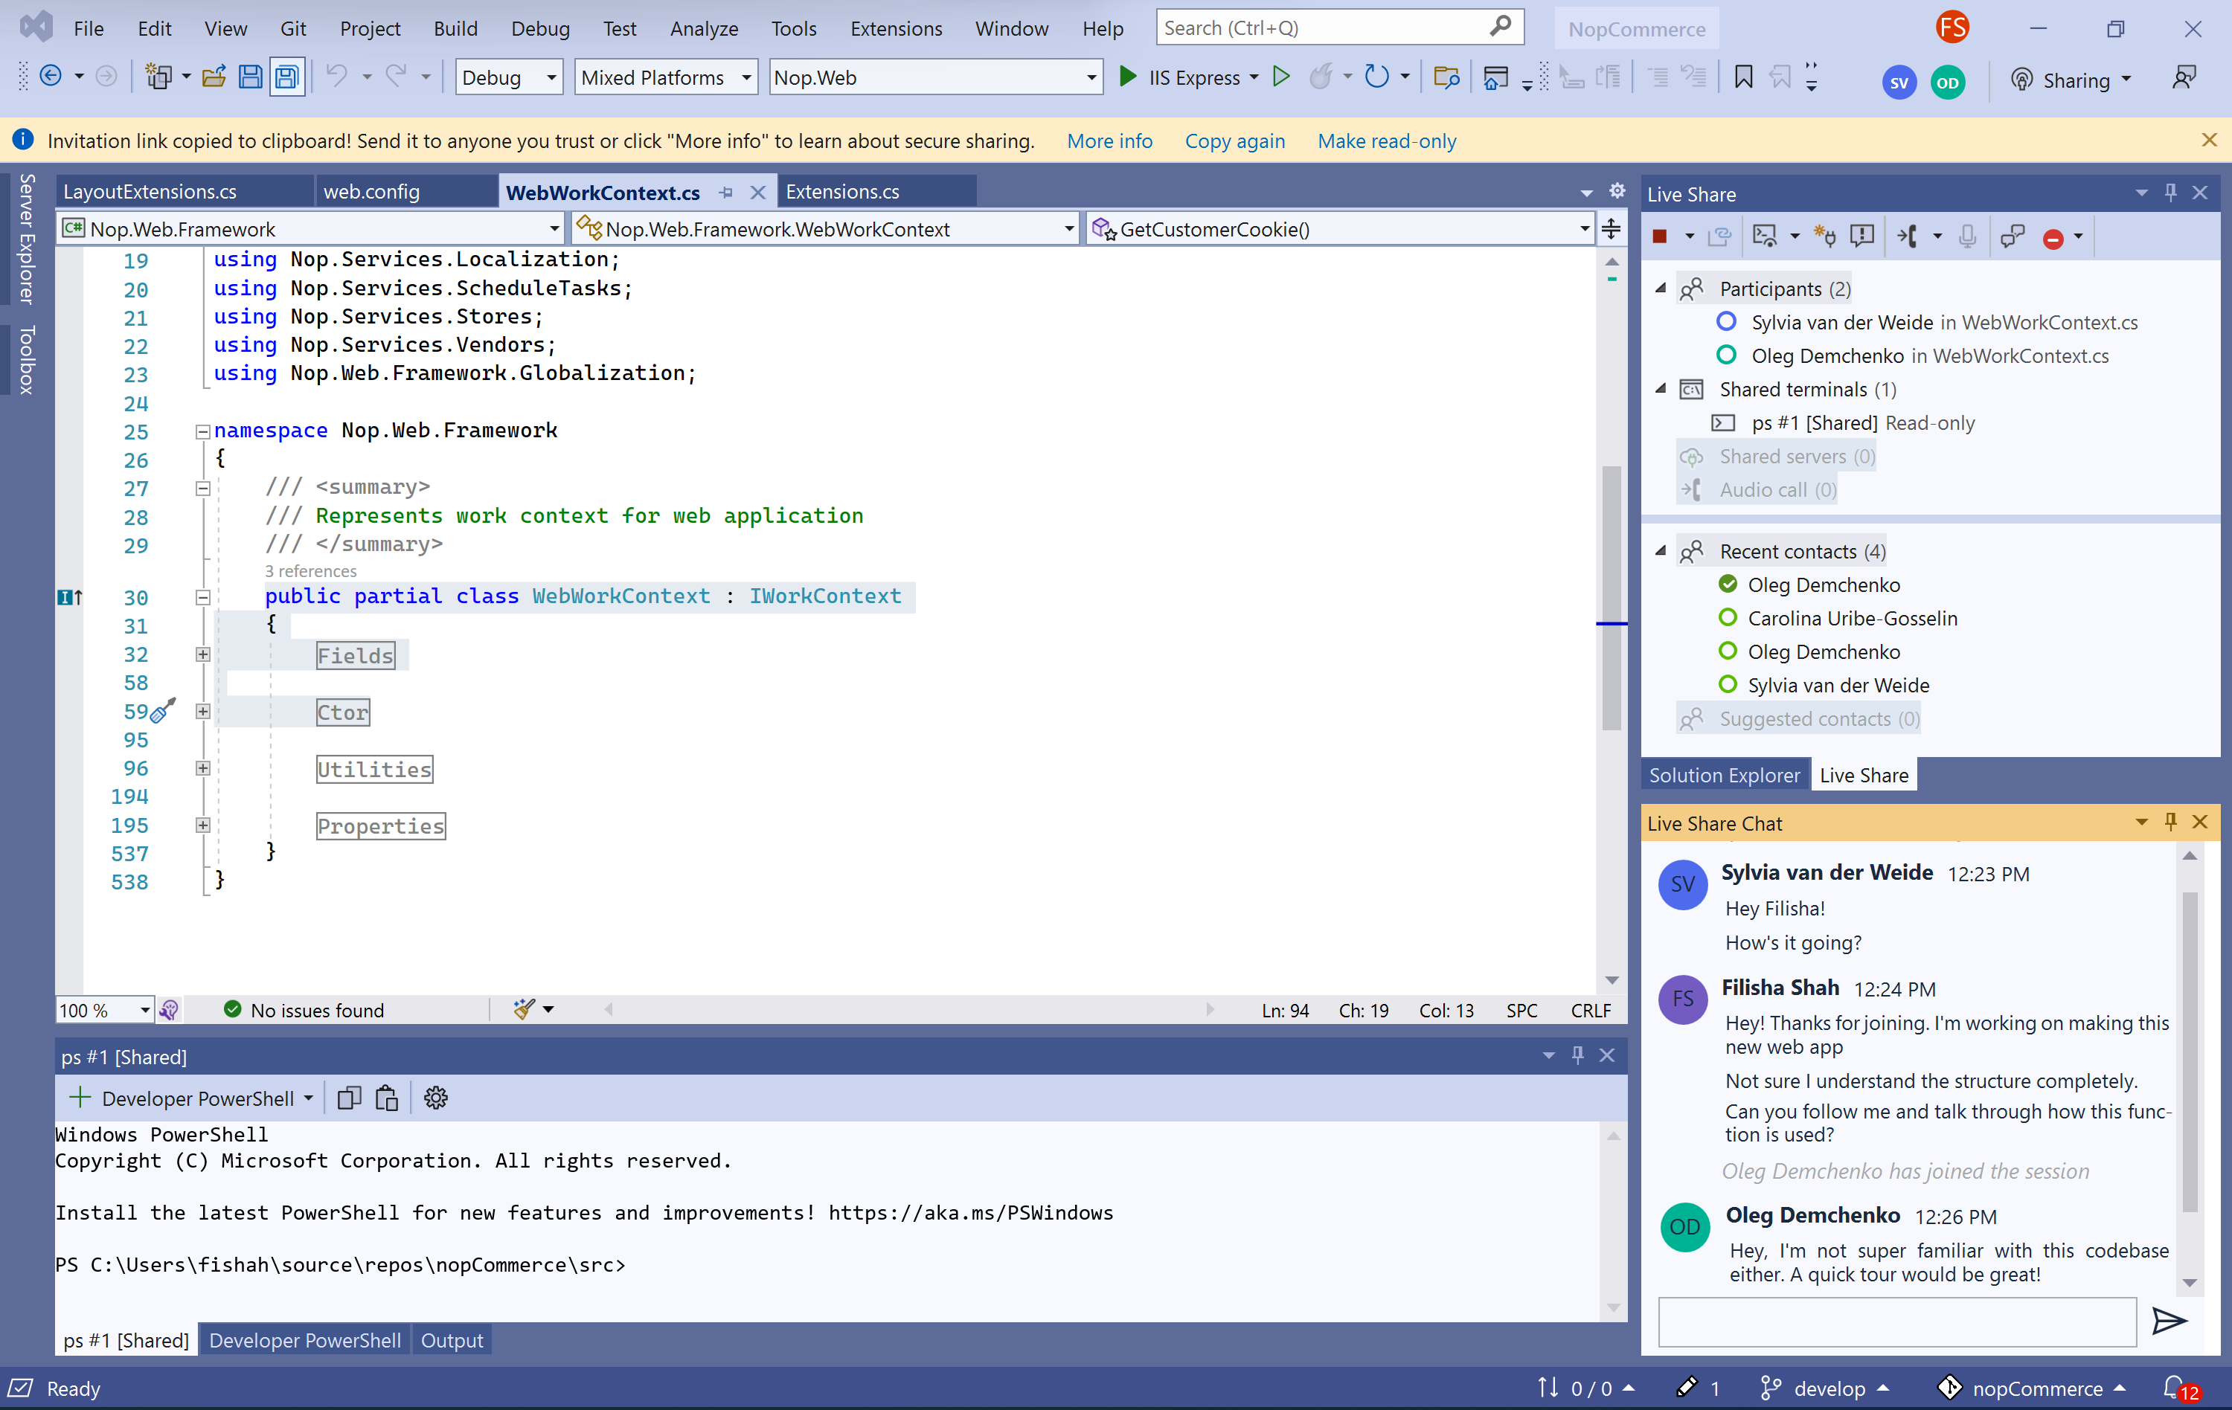This screenshot has width=2232, height=1410.
Task: Collapse the Recent contacts section
Action: [1660, 550]
